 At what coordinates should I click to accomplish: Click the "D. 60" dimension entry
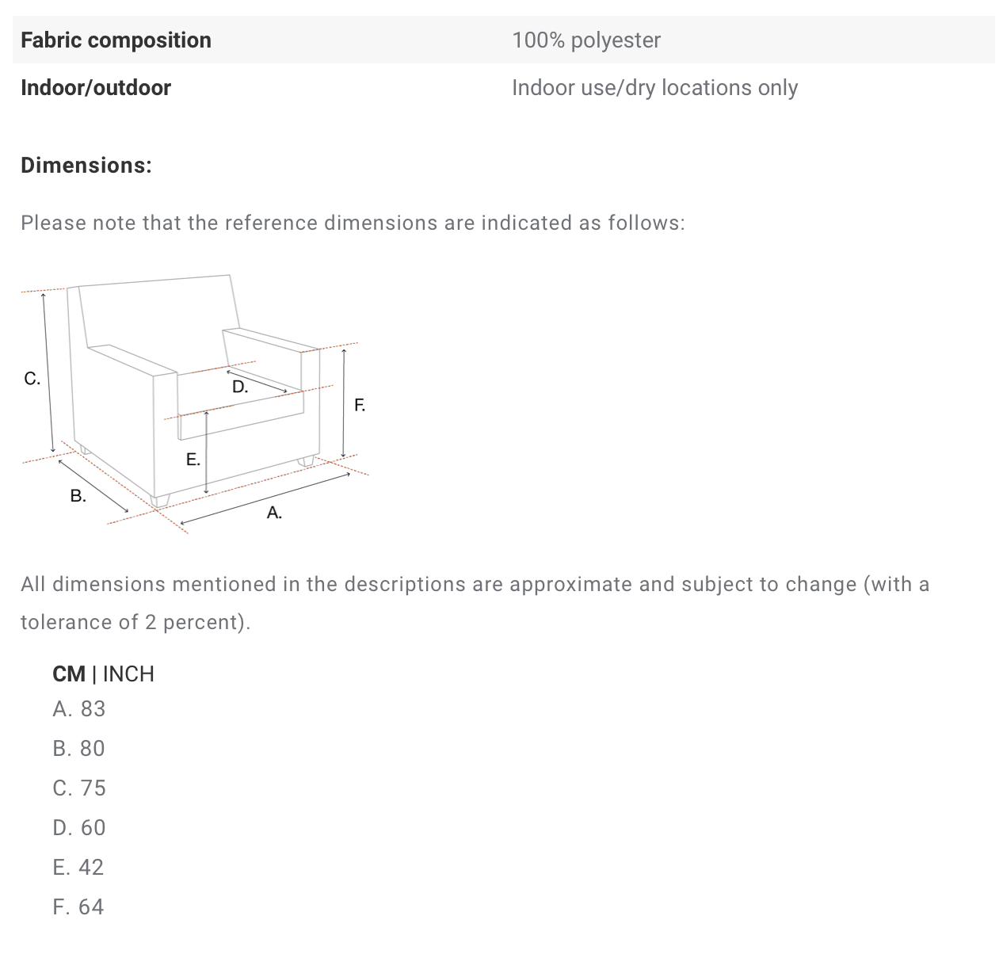point(78,827)
